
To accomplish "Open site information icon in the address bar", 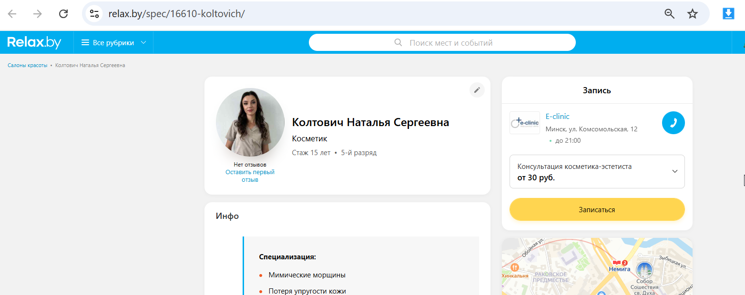I will click(x=94, y=14).
